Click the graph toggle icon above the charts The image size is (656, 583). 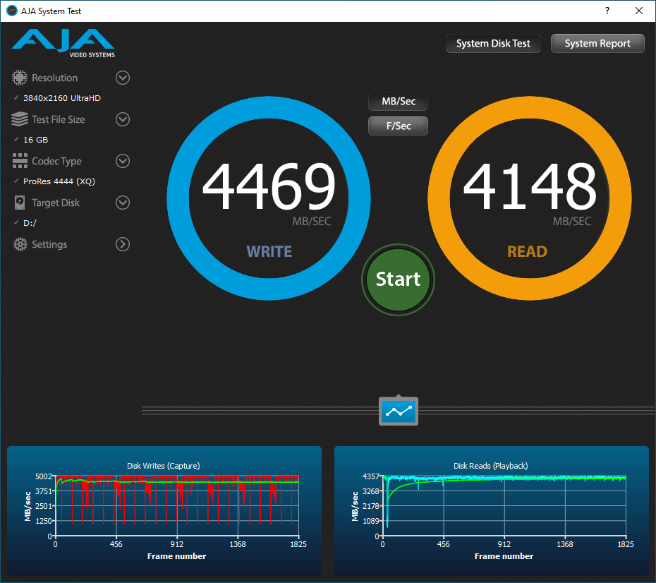pyautogui.click(x=398, y=410)
